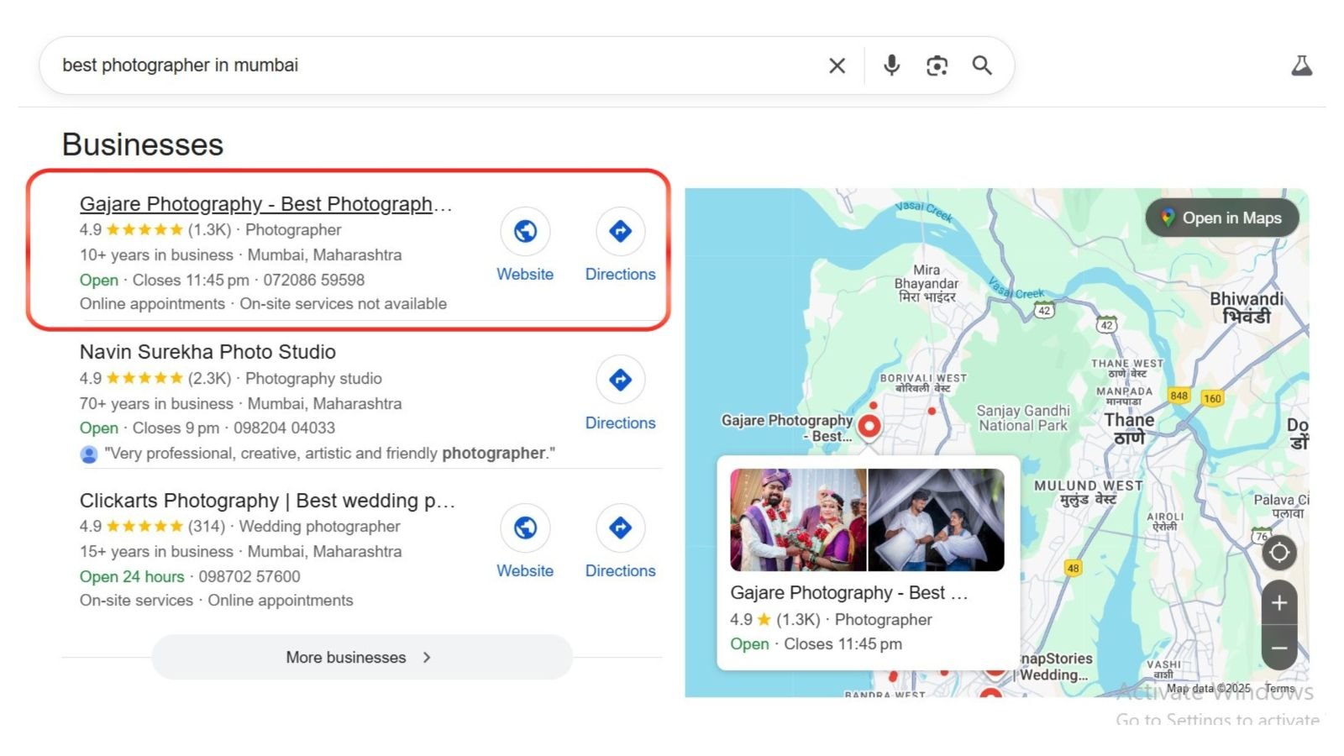1344x756 pixels.
Task: Open Gajare Photography website globe icon
Action: pos(525,231)
